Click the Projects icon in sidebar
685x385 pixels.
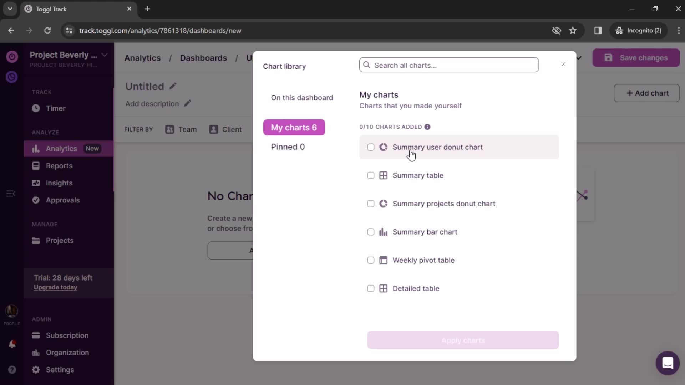tap(36, 240)
